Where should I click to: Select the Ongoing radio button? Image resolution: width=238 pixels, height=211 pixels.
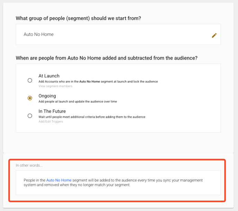click(x=30, y=98)
